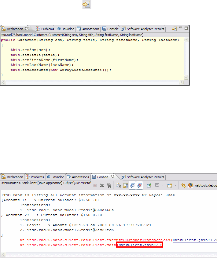Click Link with Selection in Declaration view toolbar
This screenshot has width=217, height=258.
pos(174,29)
